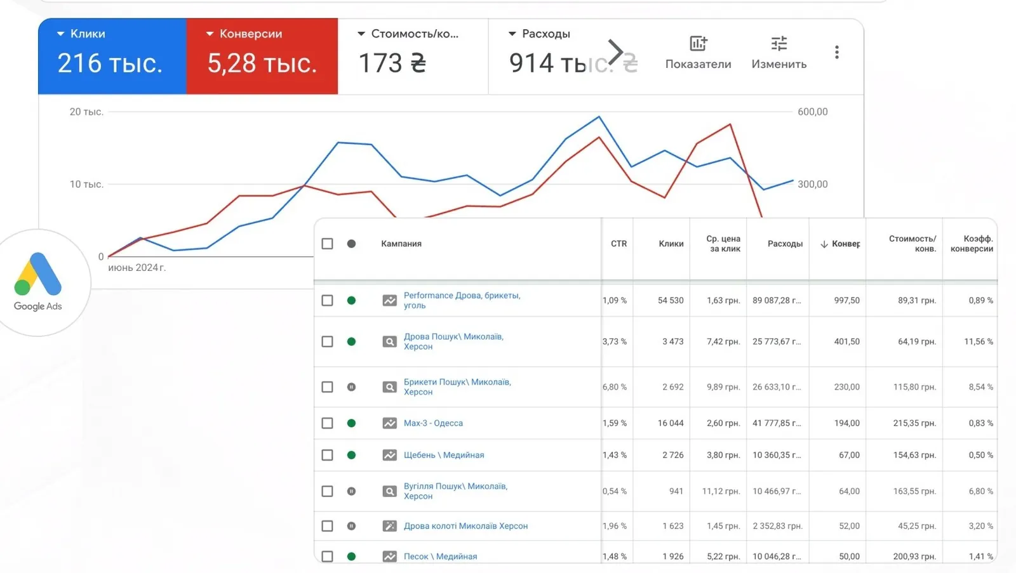Click the Изменить adjust icon
1016x573 pixels.
coord(779,44)
